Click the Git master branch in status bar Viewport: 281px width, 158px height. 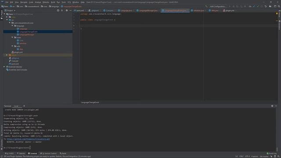pyautogui.click(x=264, y=156)
